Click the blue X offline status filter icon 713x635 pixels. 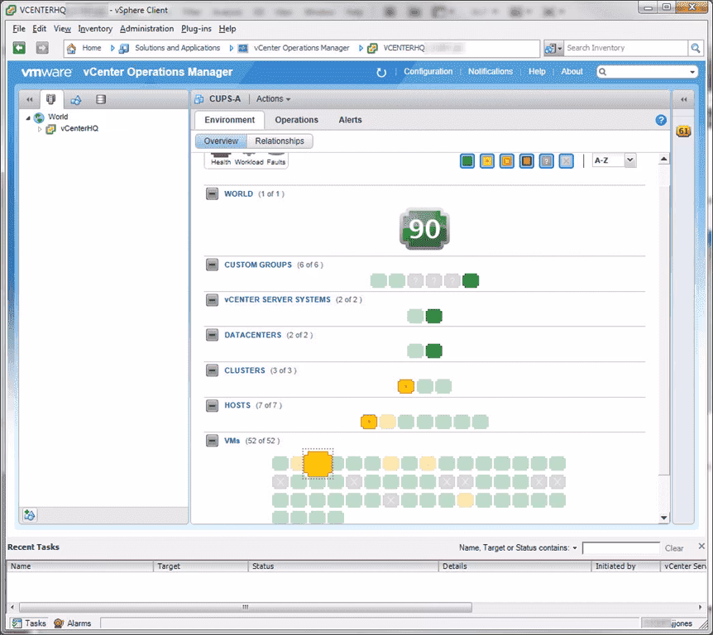[x=566, y=160]
